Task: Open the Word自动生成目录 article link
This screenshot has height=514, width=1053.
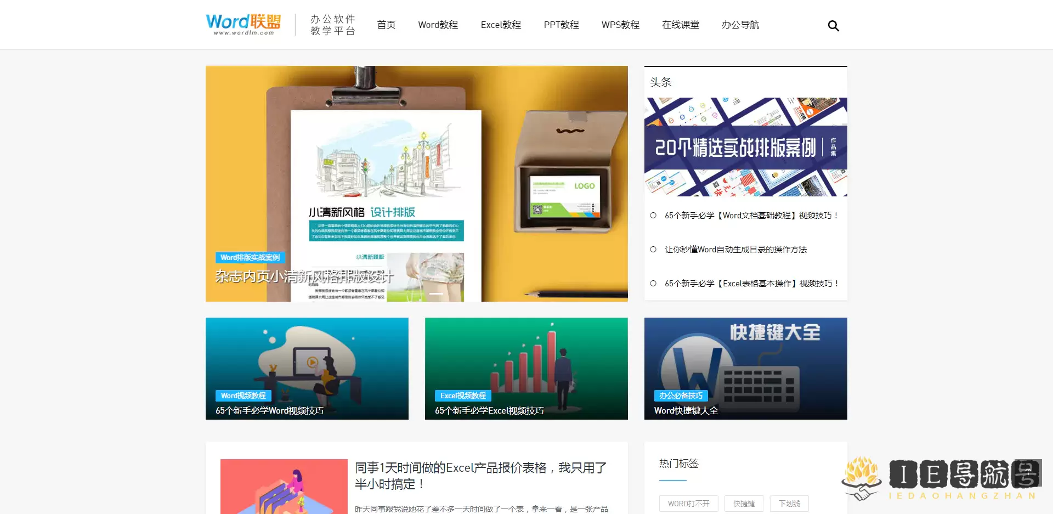Action: pyautogui.click(x=735, y=250)
